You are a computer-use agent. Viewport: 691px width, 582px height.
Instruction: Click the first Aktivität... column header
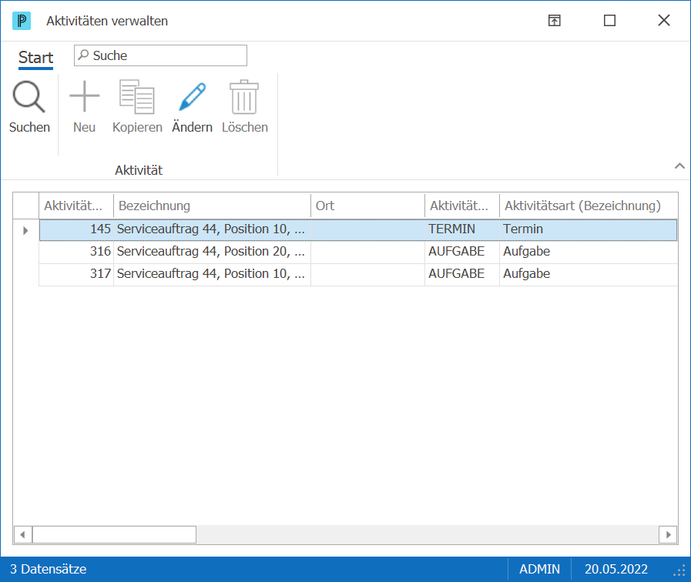point(76,206)
